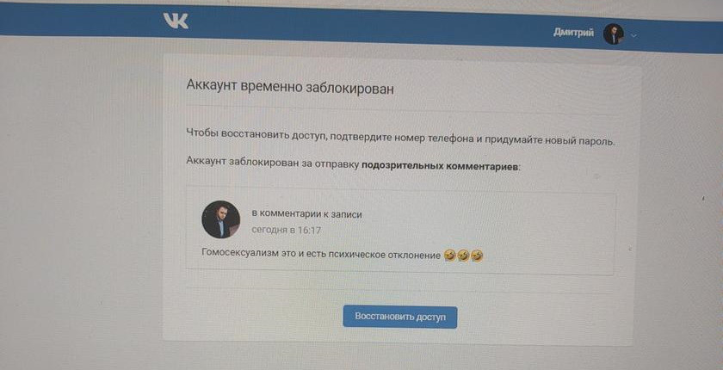Open the comment author's round avatar
The height and width of the screenshot is (370, 723).
pos(221,219)
